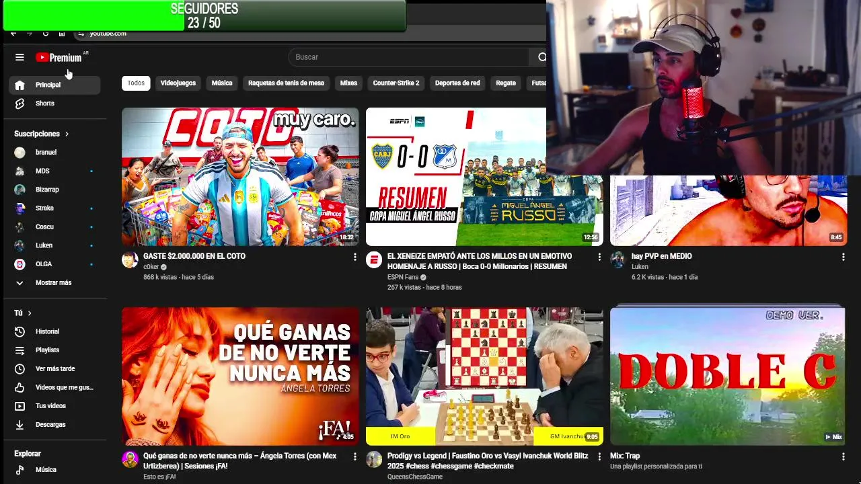Open Tus videos page
The width and height of the screenshot is (861, 484).
tap(54, 406)
